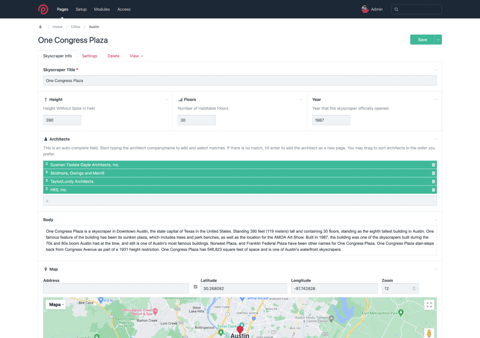Open the Pages menu
This screenshot has width=480, height=338.
coord(62,9)
